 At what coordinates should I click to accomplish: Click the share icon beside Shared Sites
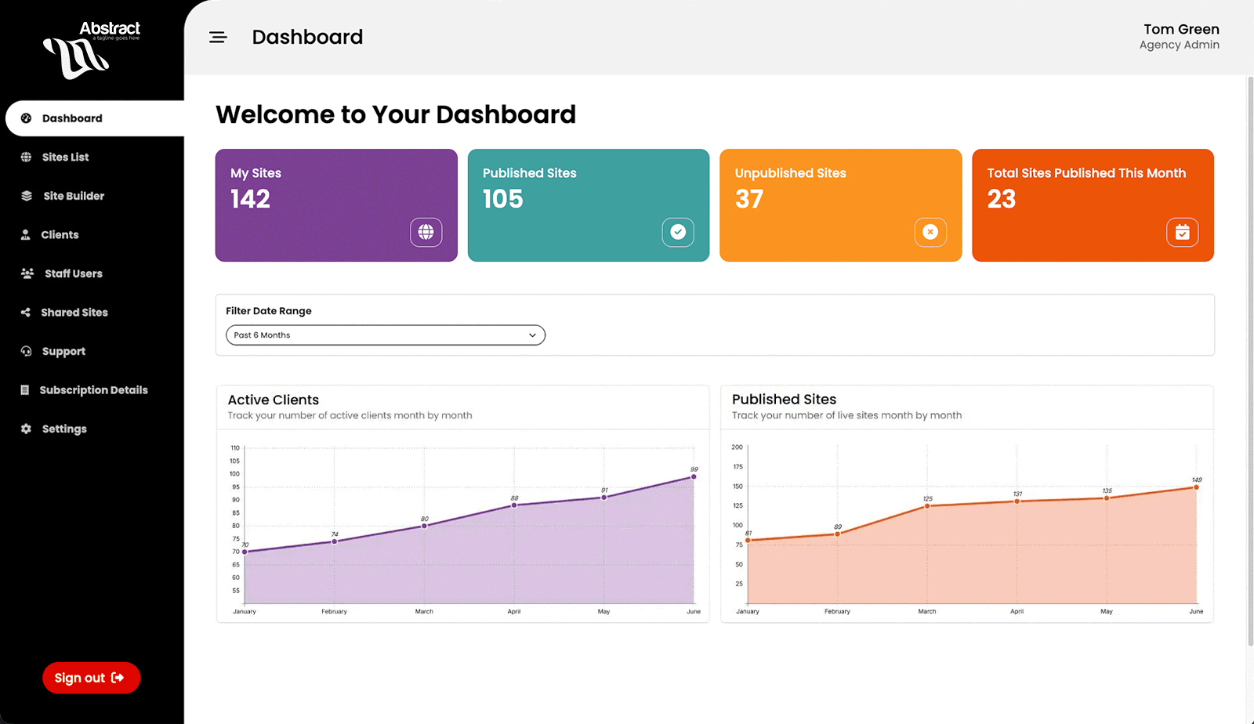coord(26,312)
